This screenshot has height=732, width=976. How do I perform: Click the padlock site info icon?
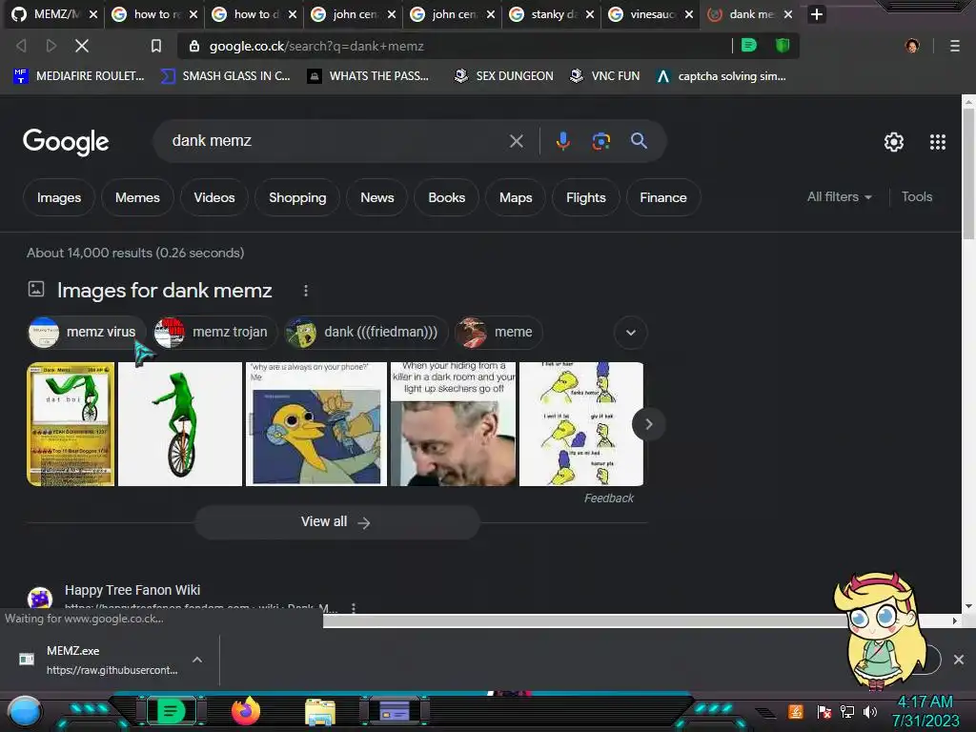pyautogui.click(x=194, y=46)
